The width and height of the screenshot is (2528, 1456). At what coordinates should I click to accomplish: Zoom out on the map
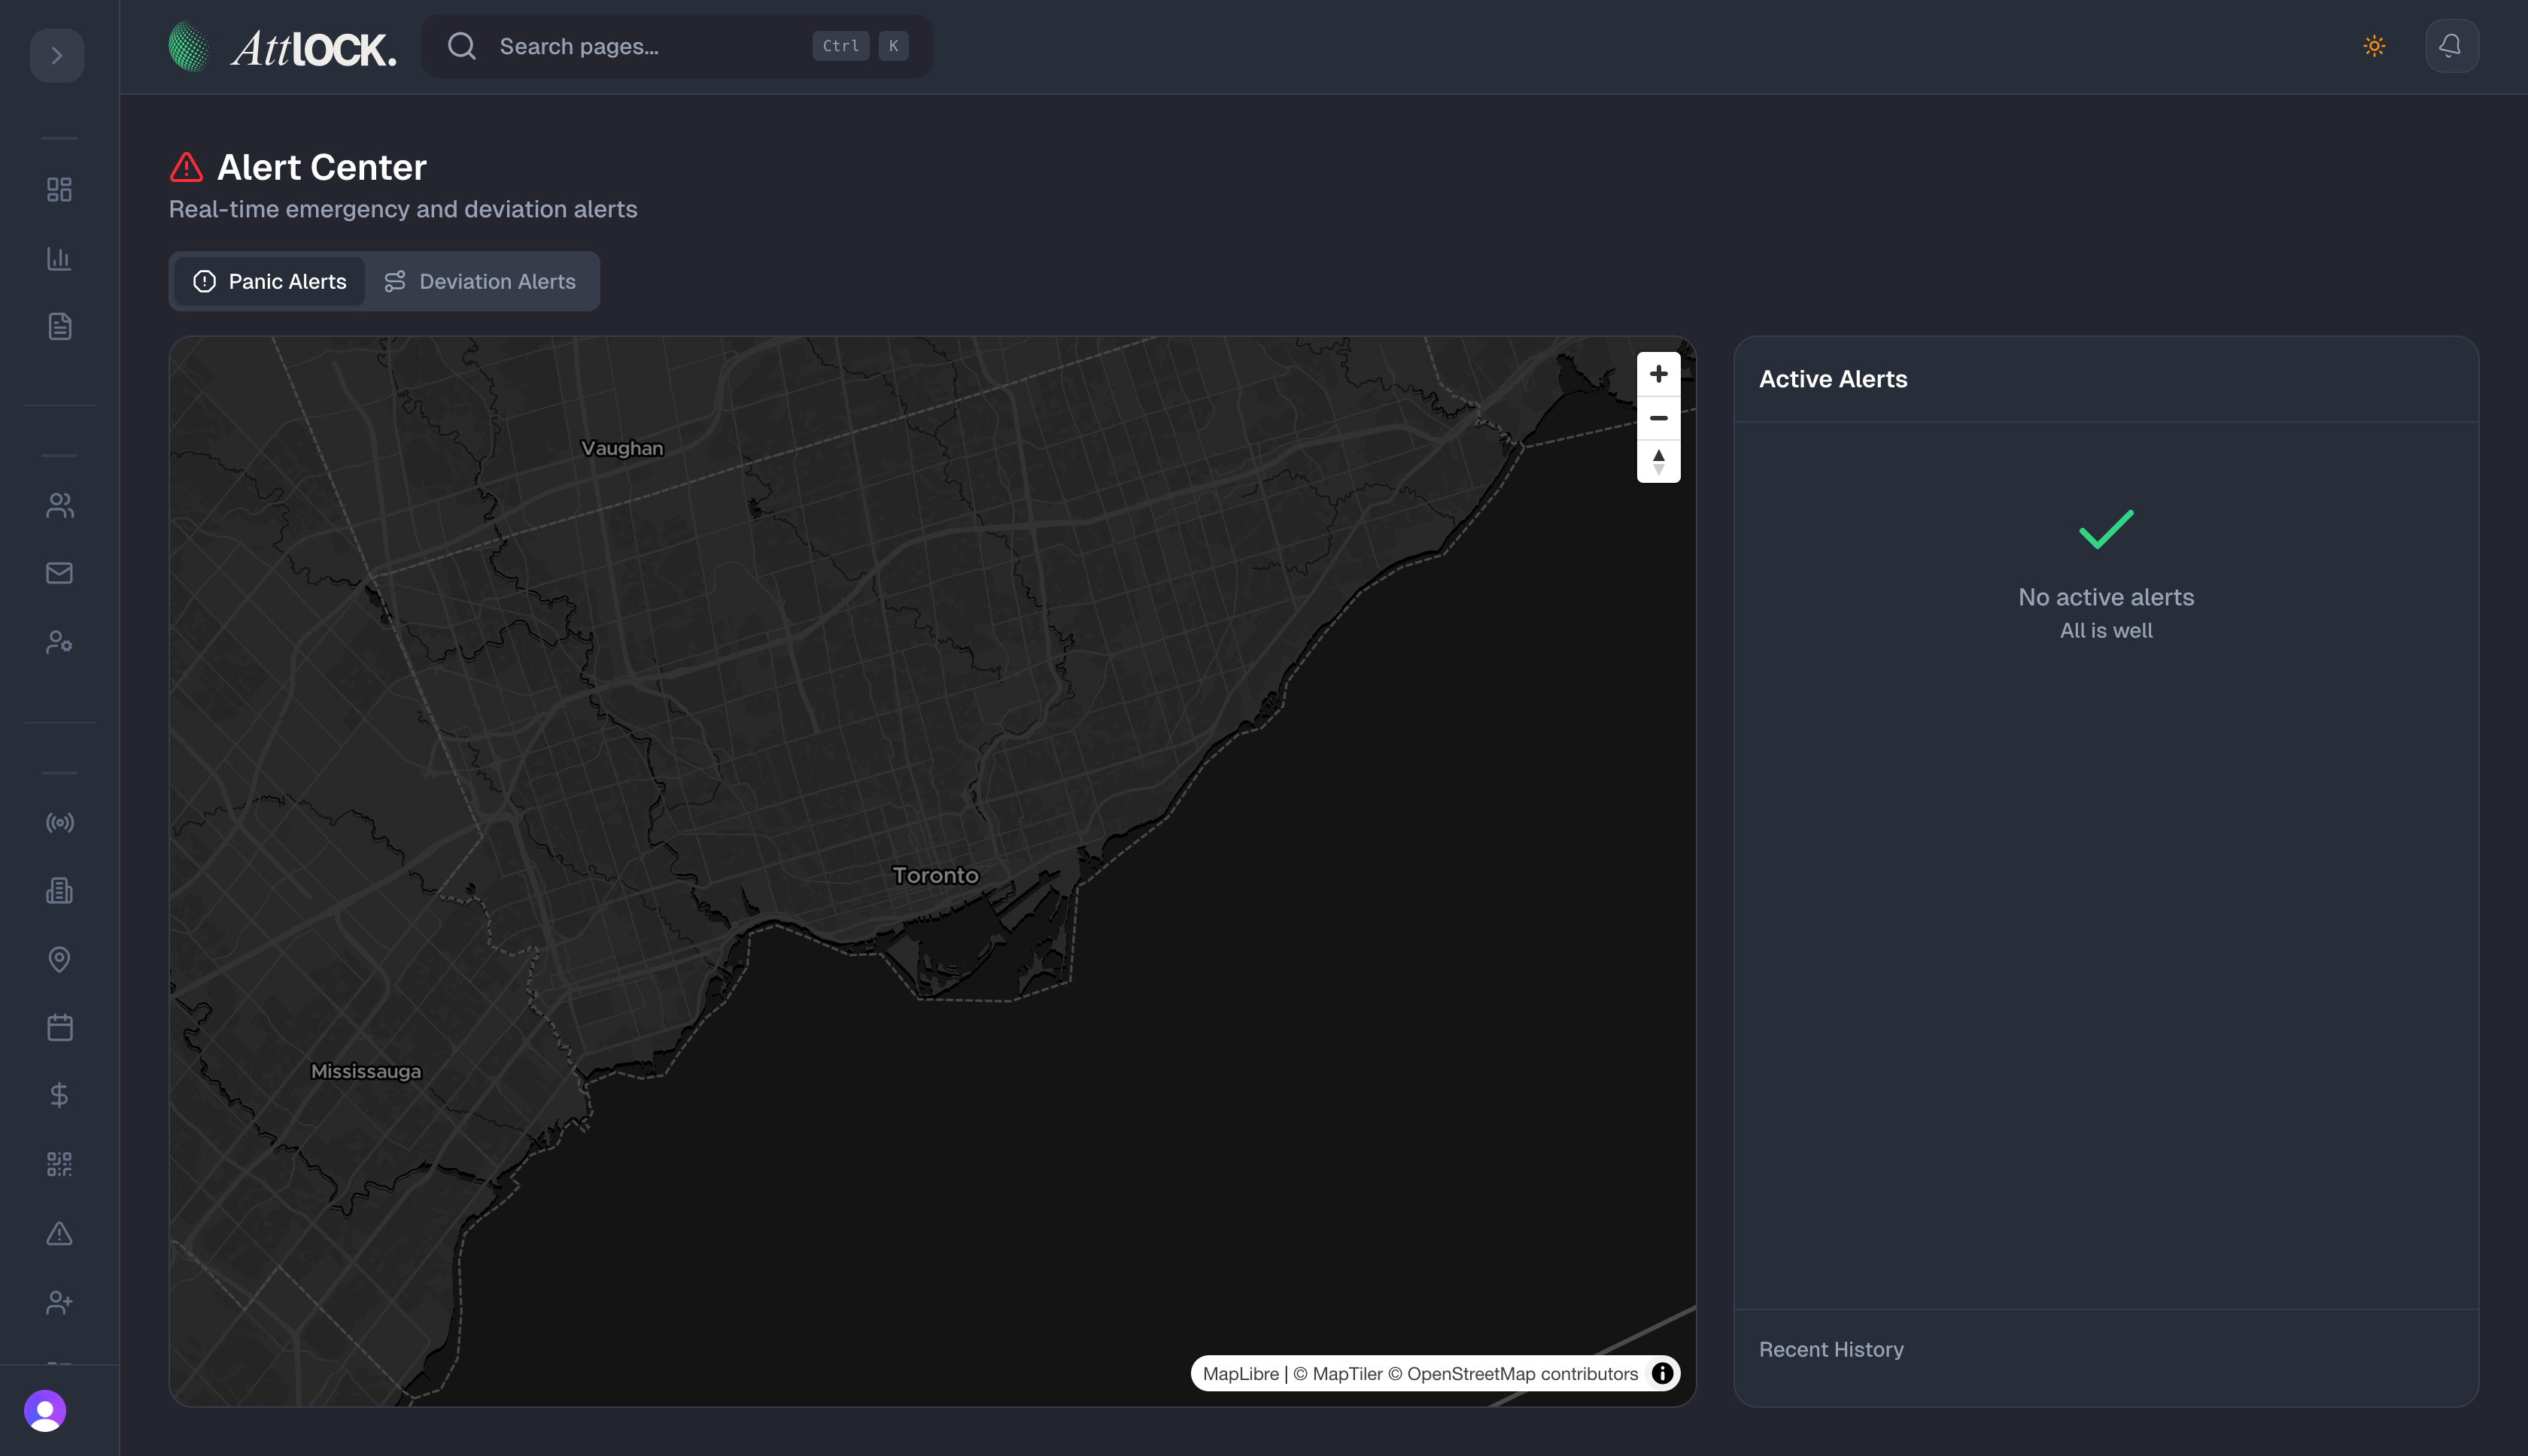point(1657,418)
